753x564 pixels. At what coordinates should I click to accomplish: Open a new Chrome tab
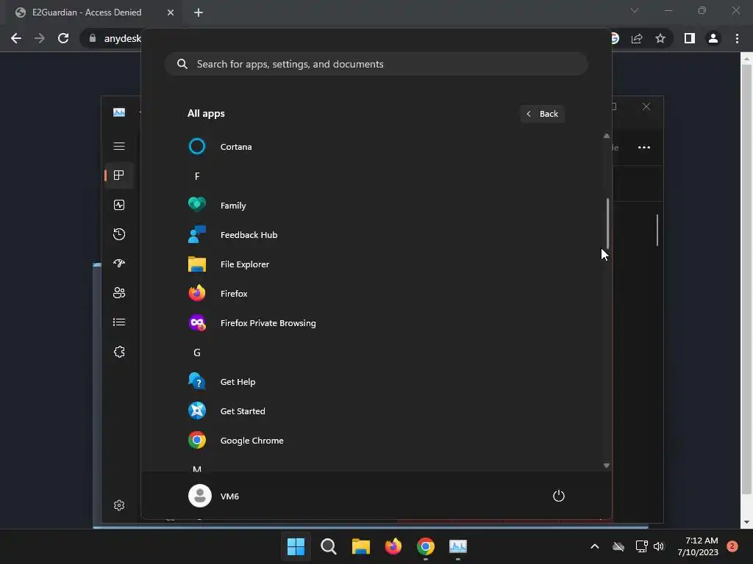(199, 12)
